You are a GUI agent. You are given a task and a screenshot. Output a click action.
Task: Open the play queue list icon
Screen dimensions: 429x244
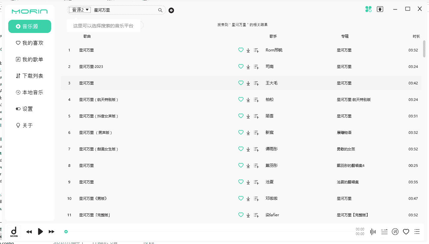coord(417,232)
